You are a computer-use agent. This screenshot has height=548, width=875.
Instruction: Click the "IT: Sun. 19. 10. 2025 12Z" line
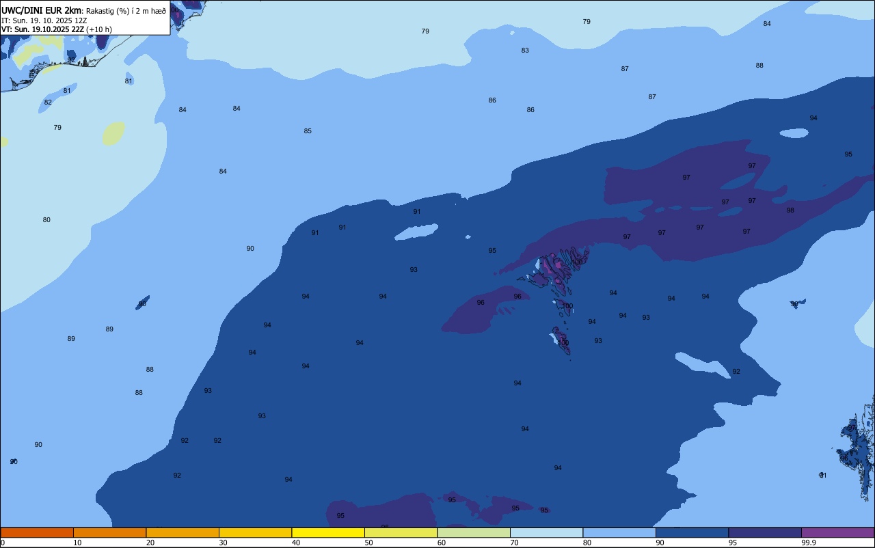tap(44, 20)
